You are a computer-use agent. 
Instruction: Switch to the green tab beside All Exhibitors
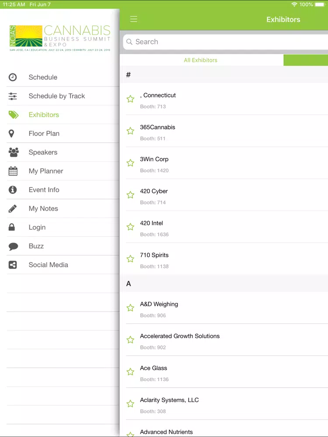click(x=306, y=60)
